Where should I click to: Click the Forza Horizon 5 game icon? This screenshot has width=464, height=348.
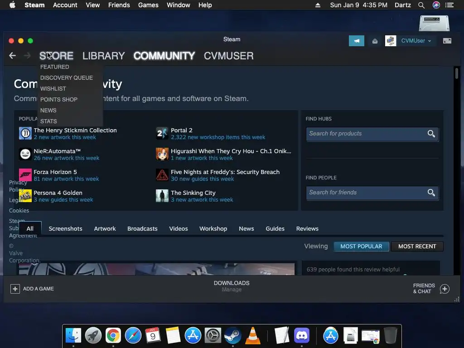click(x=25, y=175)
